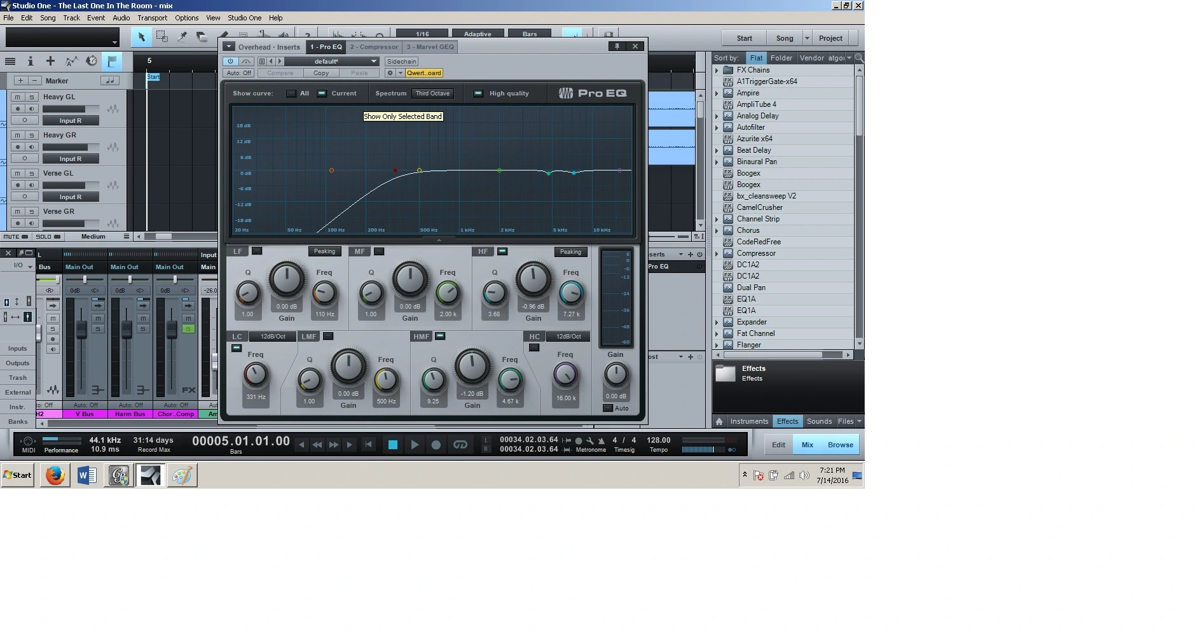Screen dimensions: 1198x635
Task: Disable the HF band
Action: [x=502, y=251]
